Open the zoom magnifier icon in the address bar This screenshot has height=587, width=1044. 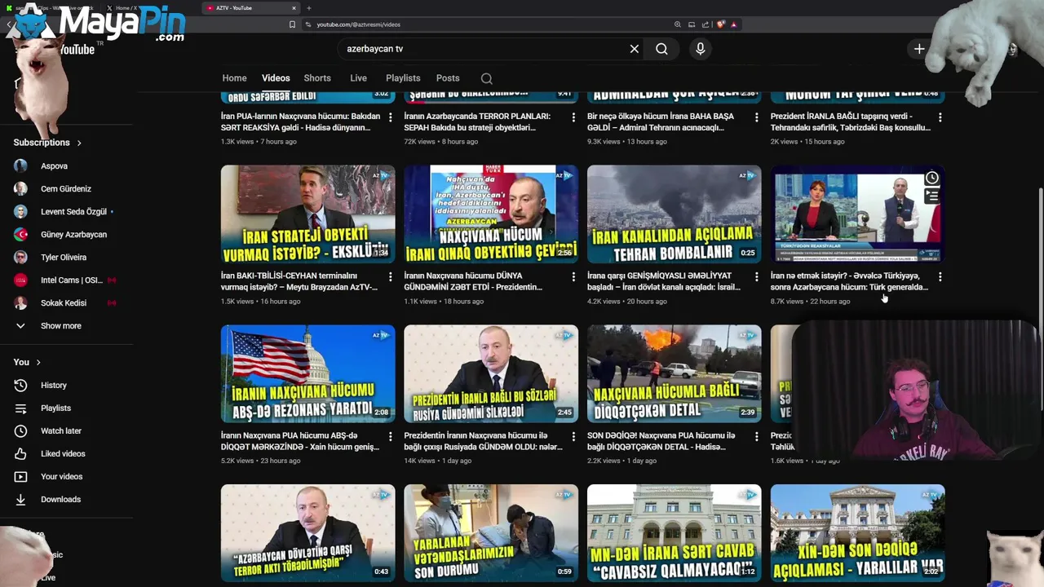(x=677, y=24)
